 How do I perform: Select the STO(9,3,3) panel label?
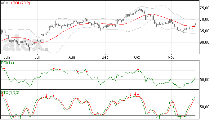coord(10,93)
